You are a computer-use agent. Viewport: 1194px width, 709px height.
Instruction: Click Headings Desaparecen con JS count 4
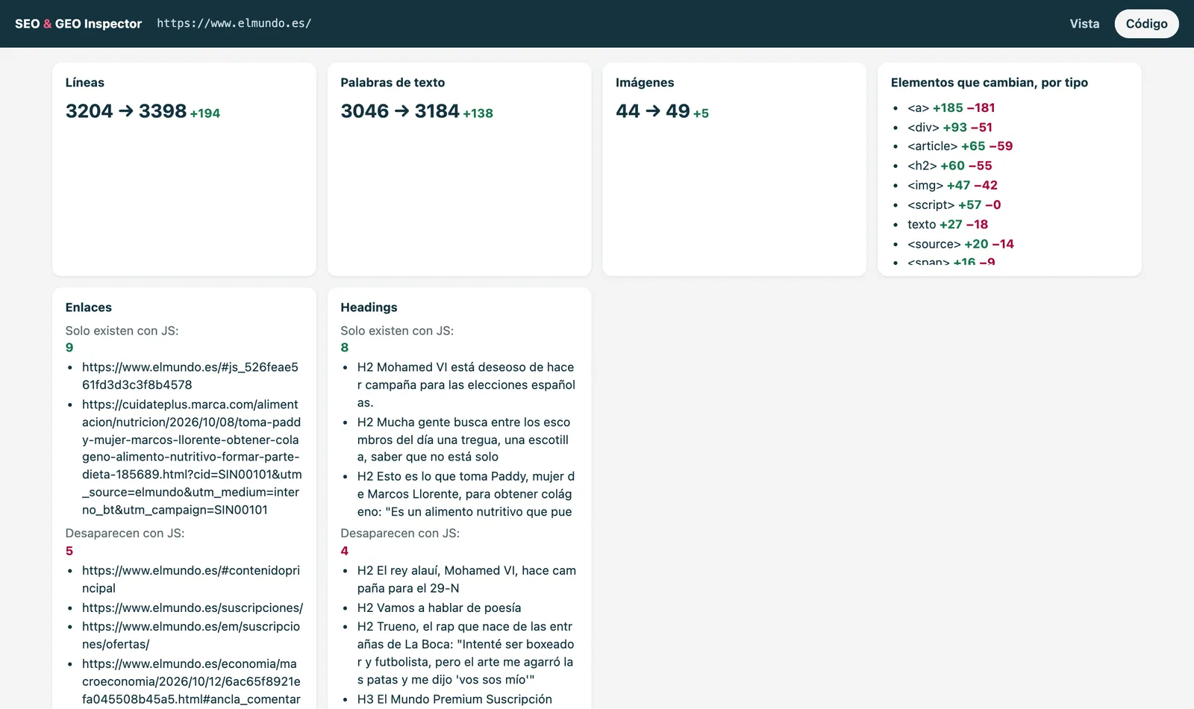(x=345, y=551)
